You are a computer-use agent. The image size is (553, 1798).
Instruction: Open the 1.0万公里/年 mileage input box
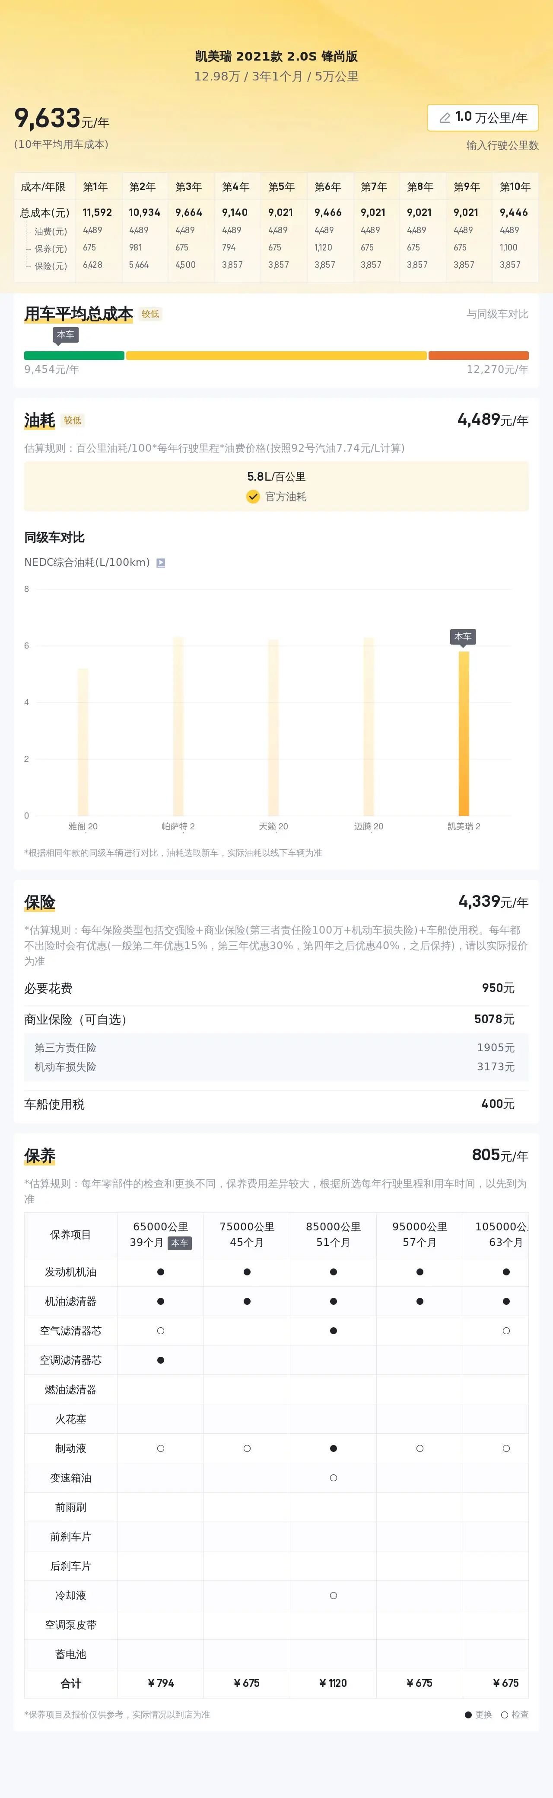pyautogui.click(x=483, y=117)
